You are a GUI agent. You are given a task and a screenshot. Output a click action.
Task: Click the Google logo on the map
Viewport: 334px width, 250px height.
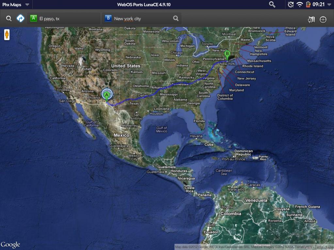click(x=10, y=244)
